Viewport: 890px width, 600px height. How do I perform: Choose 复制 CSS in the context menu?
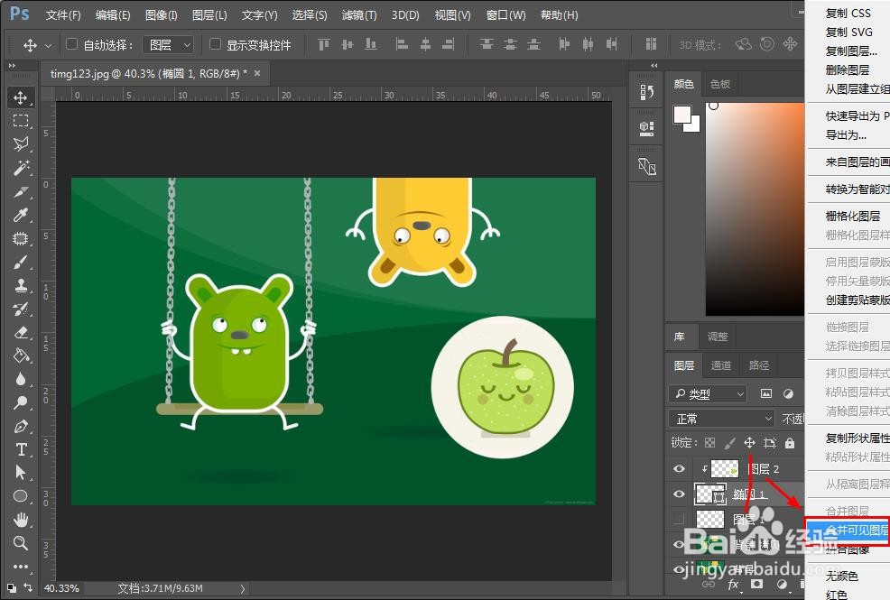(x=848, y=13)
